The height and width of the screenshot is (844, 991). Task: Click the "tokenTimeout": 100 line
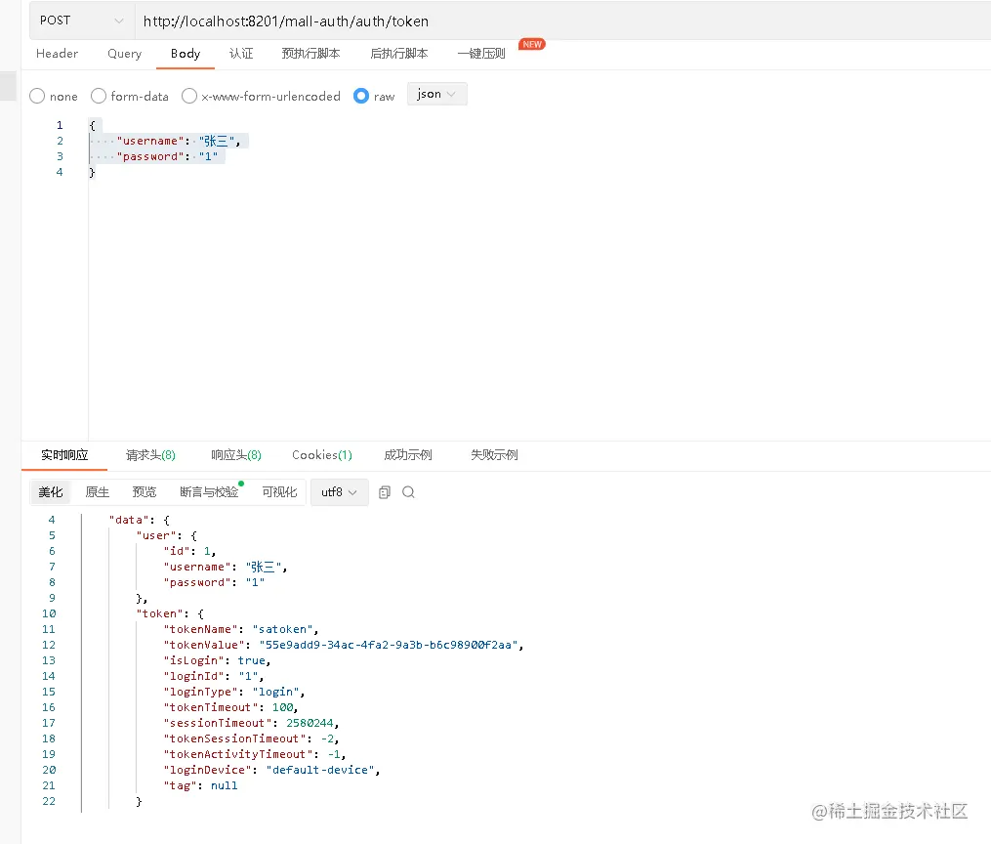pyautogui.click(x=230, y=707)
